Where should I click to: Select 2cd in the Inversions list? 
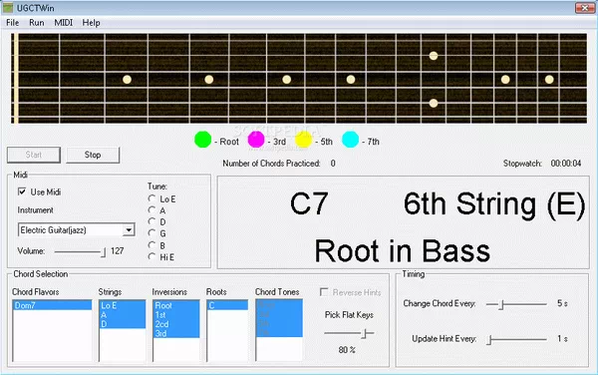pyautogui.click(x=176, y=324)
